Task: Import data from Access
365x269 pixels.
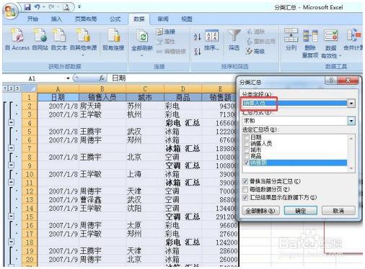Action: coord(17,40)
